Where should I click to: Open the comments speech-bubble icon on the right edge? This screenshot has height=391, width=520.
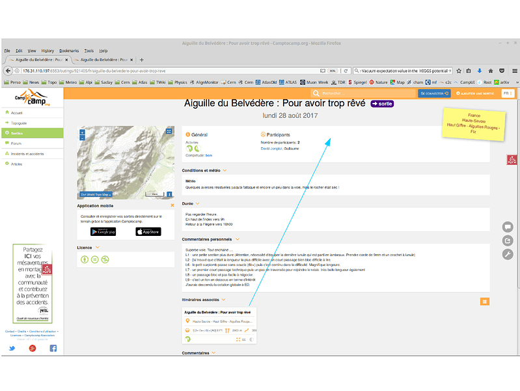tap(508, 227)
